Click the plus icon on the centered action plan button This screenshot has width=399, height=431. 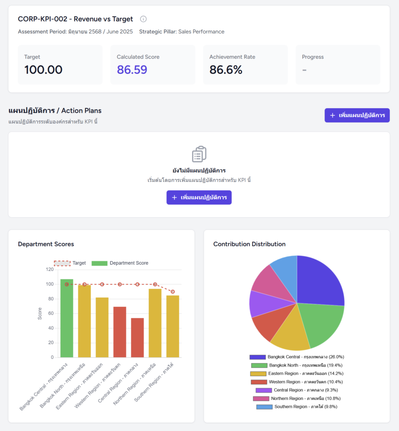point(174,197)
